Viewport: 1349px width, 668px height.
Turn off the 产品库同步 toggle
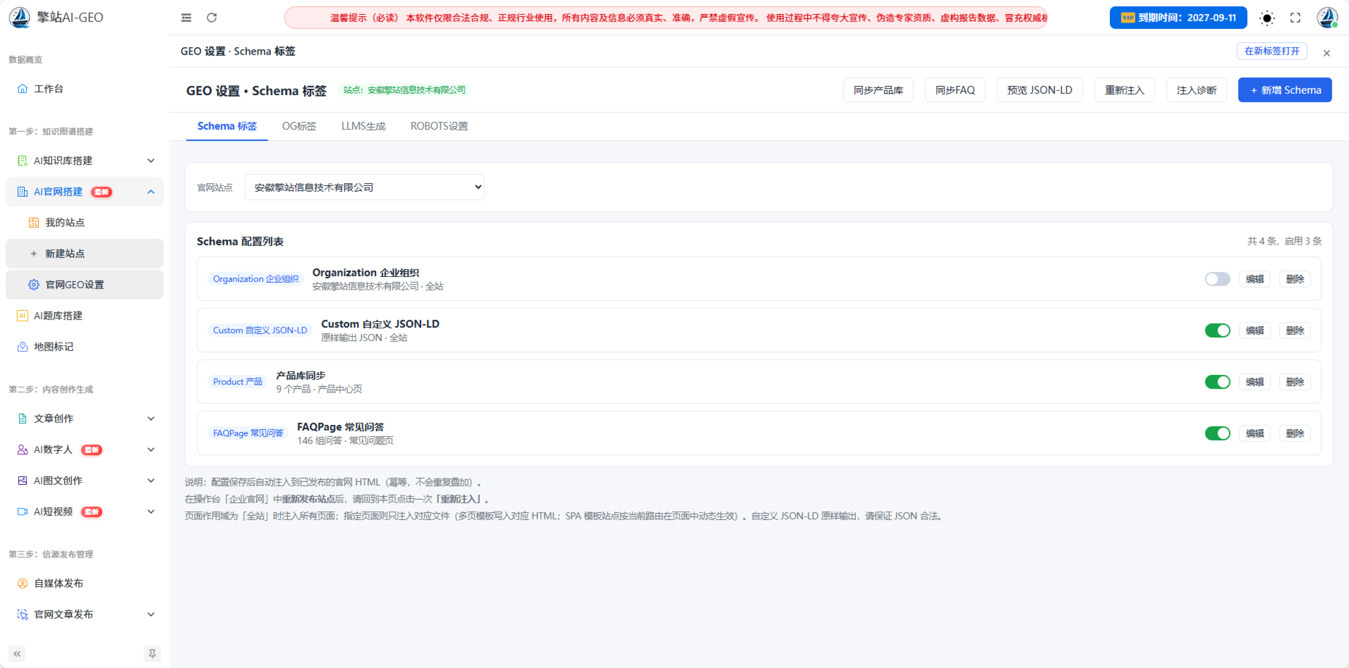coord(1217,382)
